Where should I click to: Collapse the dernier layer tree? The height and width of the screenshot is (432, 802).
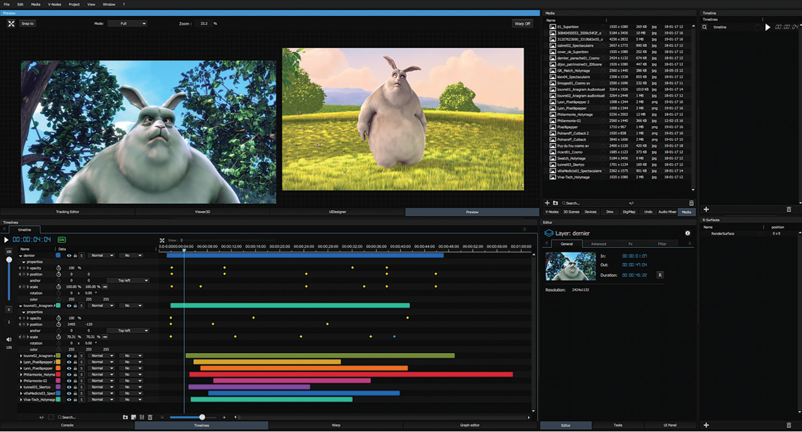21,256
